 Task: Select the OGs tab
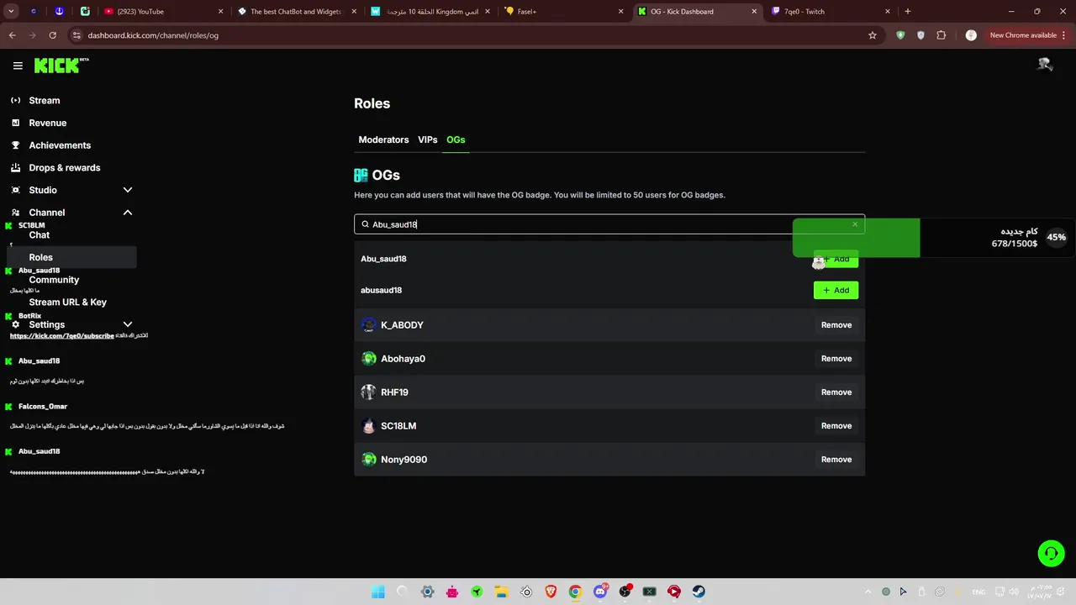[x=456, y=139]
